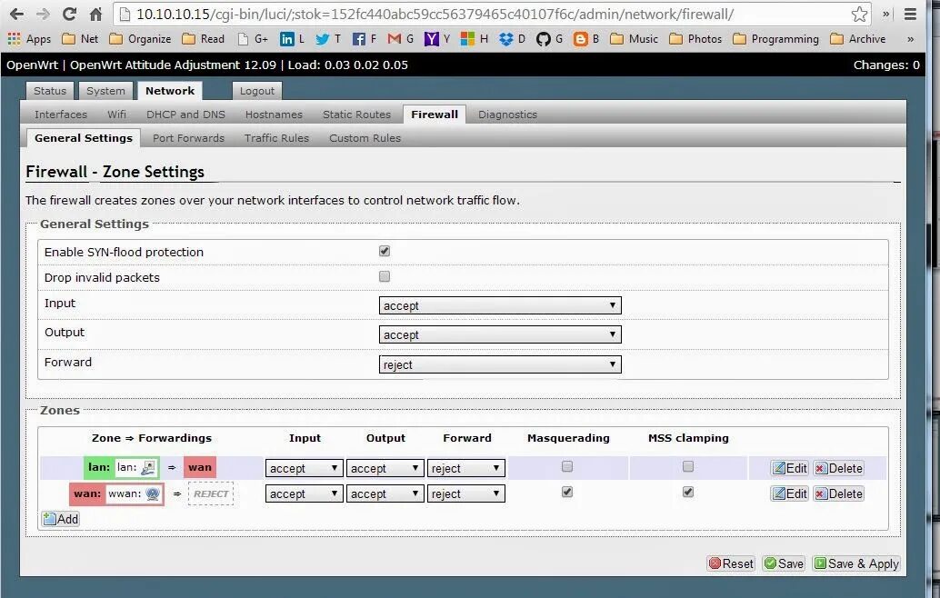
Task: Open Microsoft bookmark icon
Action: click(467, 39)
